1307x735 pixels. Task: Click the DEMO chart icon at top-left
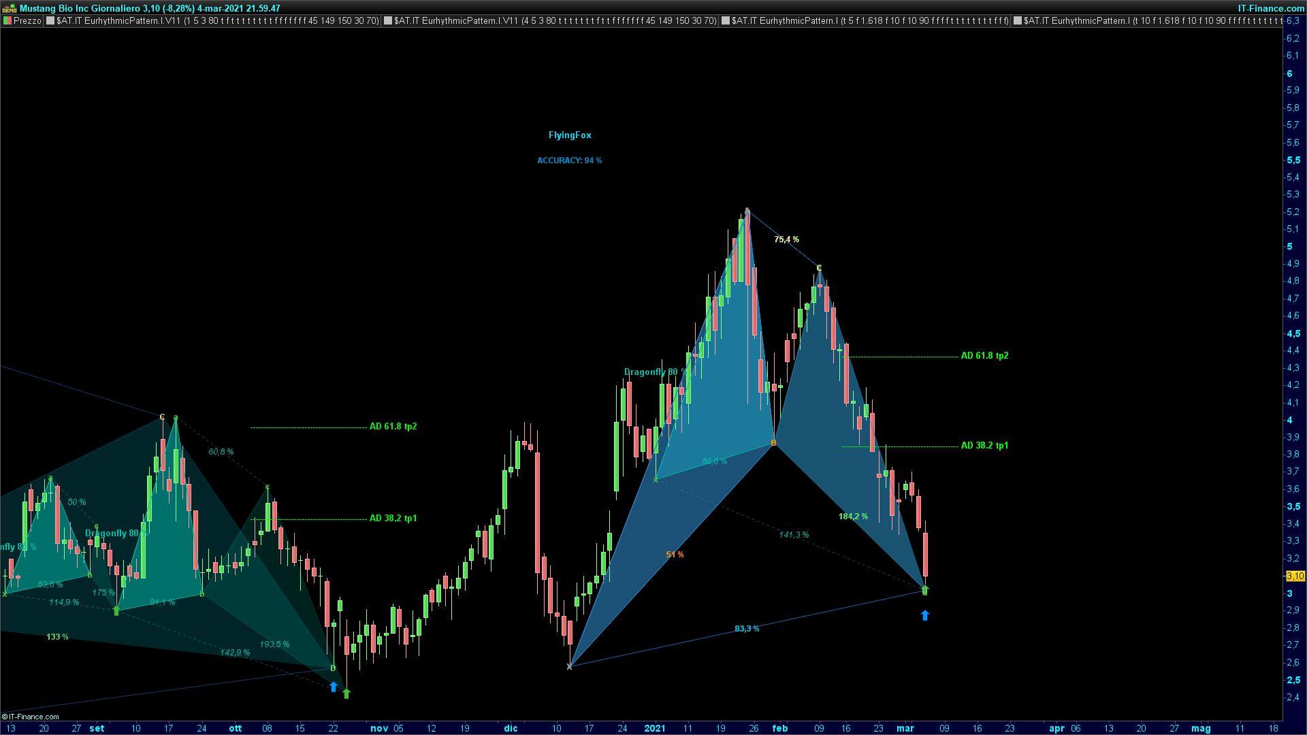coord(9,8)
